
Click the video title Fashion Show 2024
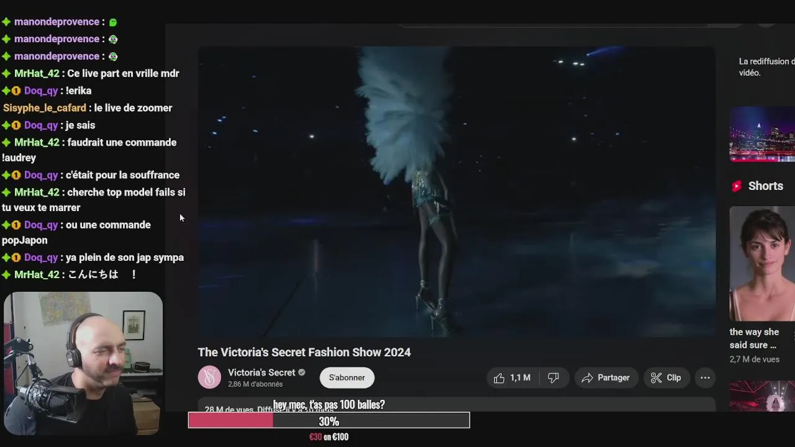click(304, 352)
